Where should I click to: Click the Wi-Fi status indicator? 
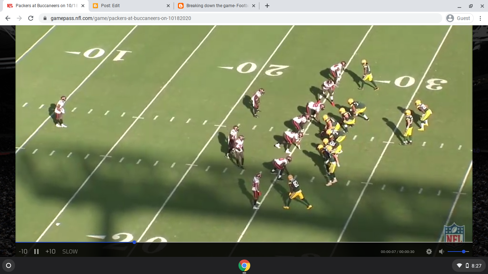click(459, 265)
